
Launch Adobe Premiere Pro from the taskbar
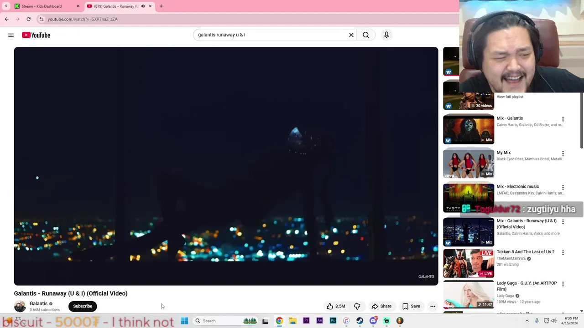(x=306, y=321)
